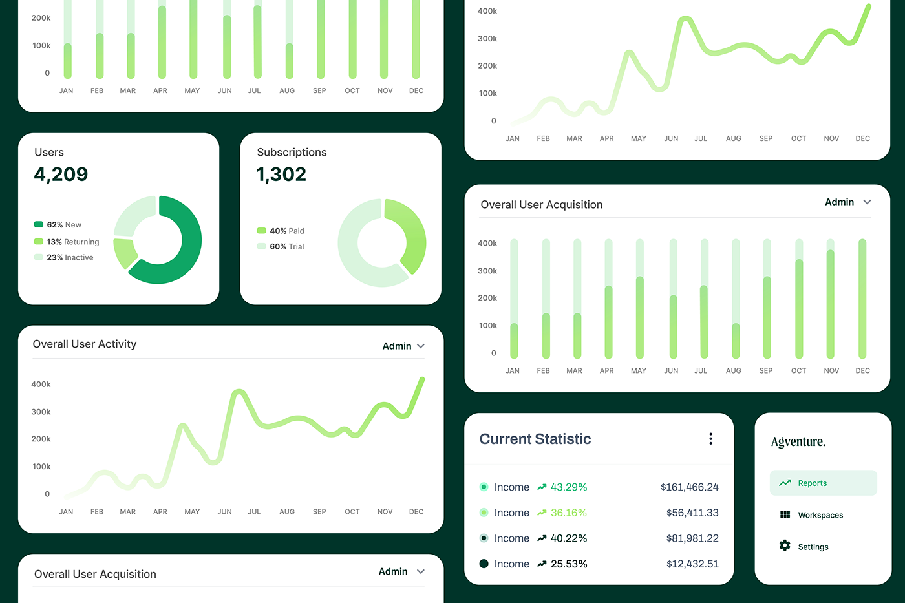Click the Agventure logo
The height and width of the screenshot is (603, 905).
tap(798, 442)
